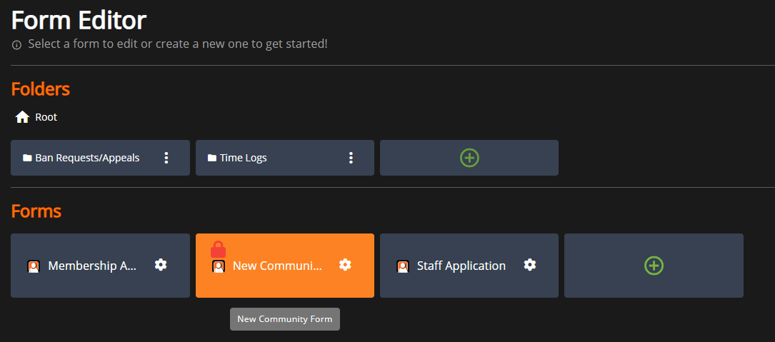This screenshot has height=342, width=775.
Task: Select the Membership Application form name
Action: (x=92, y=266)
